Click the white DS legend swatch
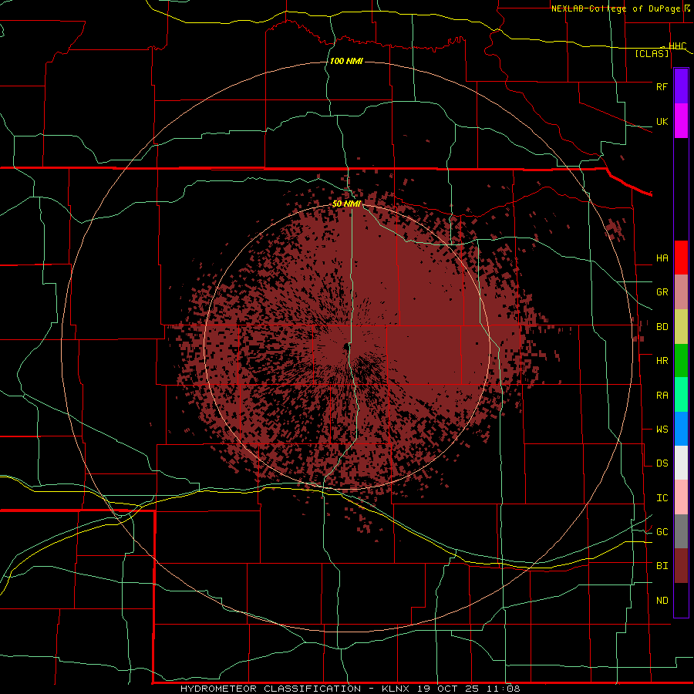 click(681, 463)
